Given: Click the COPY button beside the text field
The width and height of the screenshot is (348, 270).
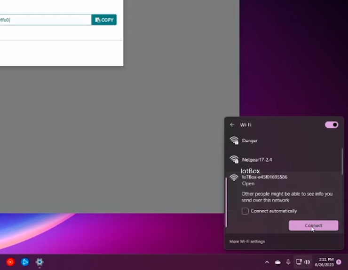Looking at the screenshot, I should point(104,20).
